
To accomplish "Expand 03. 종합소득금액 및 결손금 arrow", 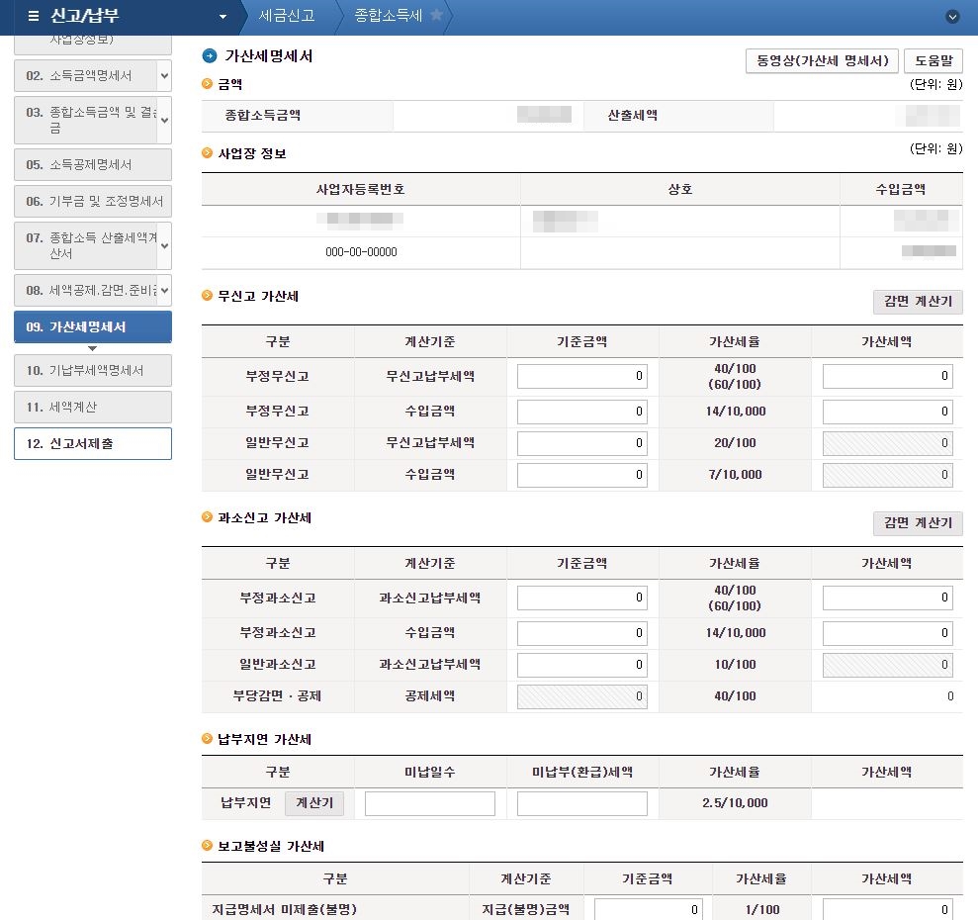I will (165, 120).
